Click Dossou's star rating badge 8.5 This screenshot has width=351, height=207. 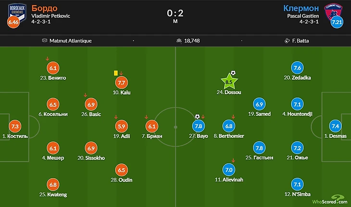(x=229, y=81)
